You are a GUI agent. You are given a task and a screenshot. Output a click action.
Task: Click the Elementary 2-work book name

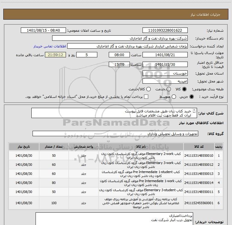[x=141, y=156]
